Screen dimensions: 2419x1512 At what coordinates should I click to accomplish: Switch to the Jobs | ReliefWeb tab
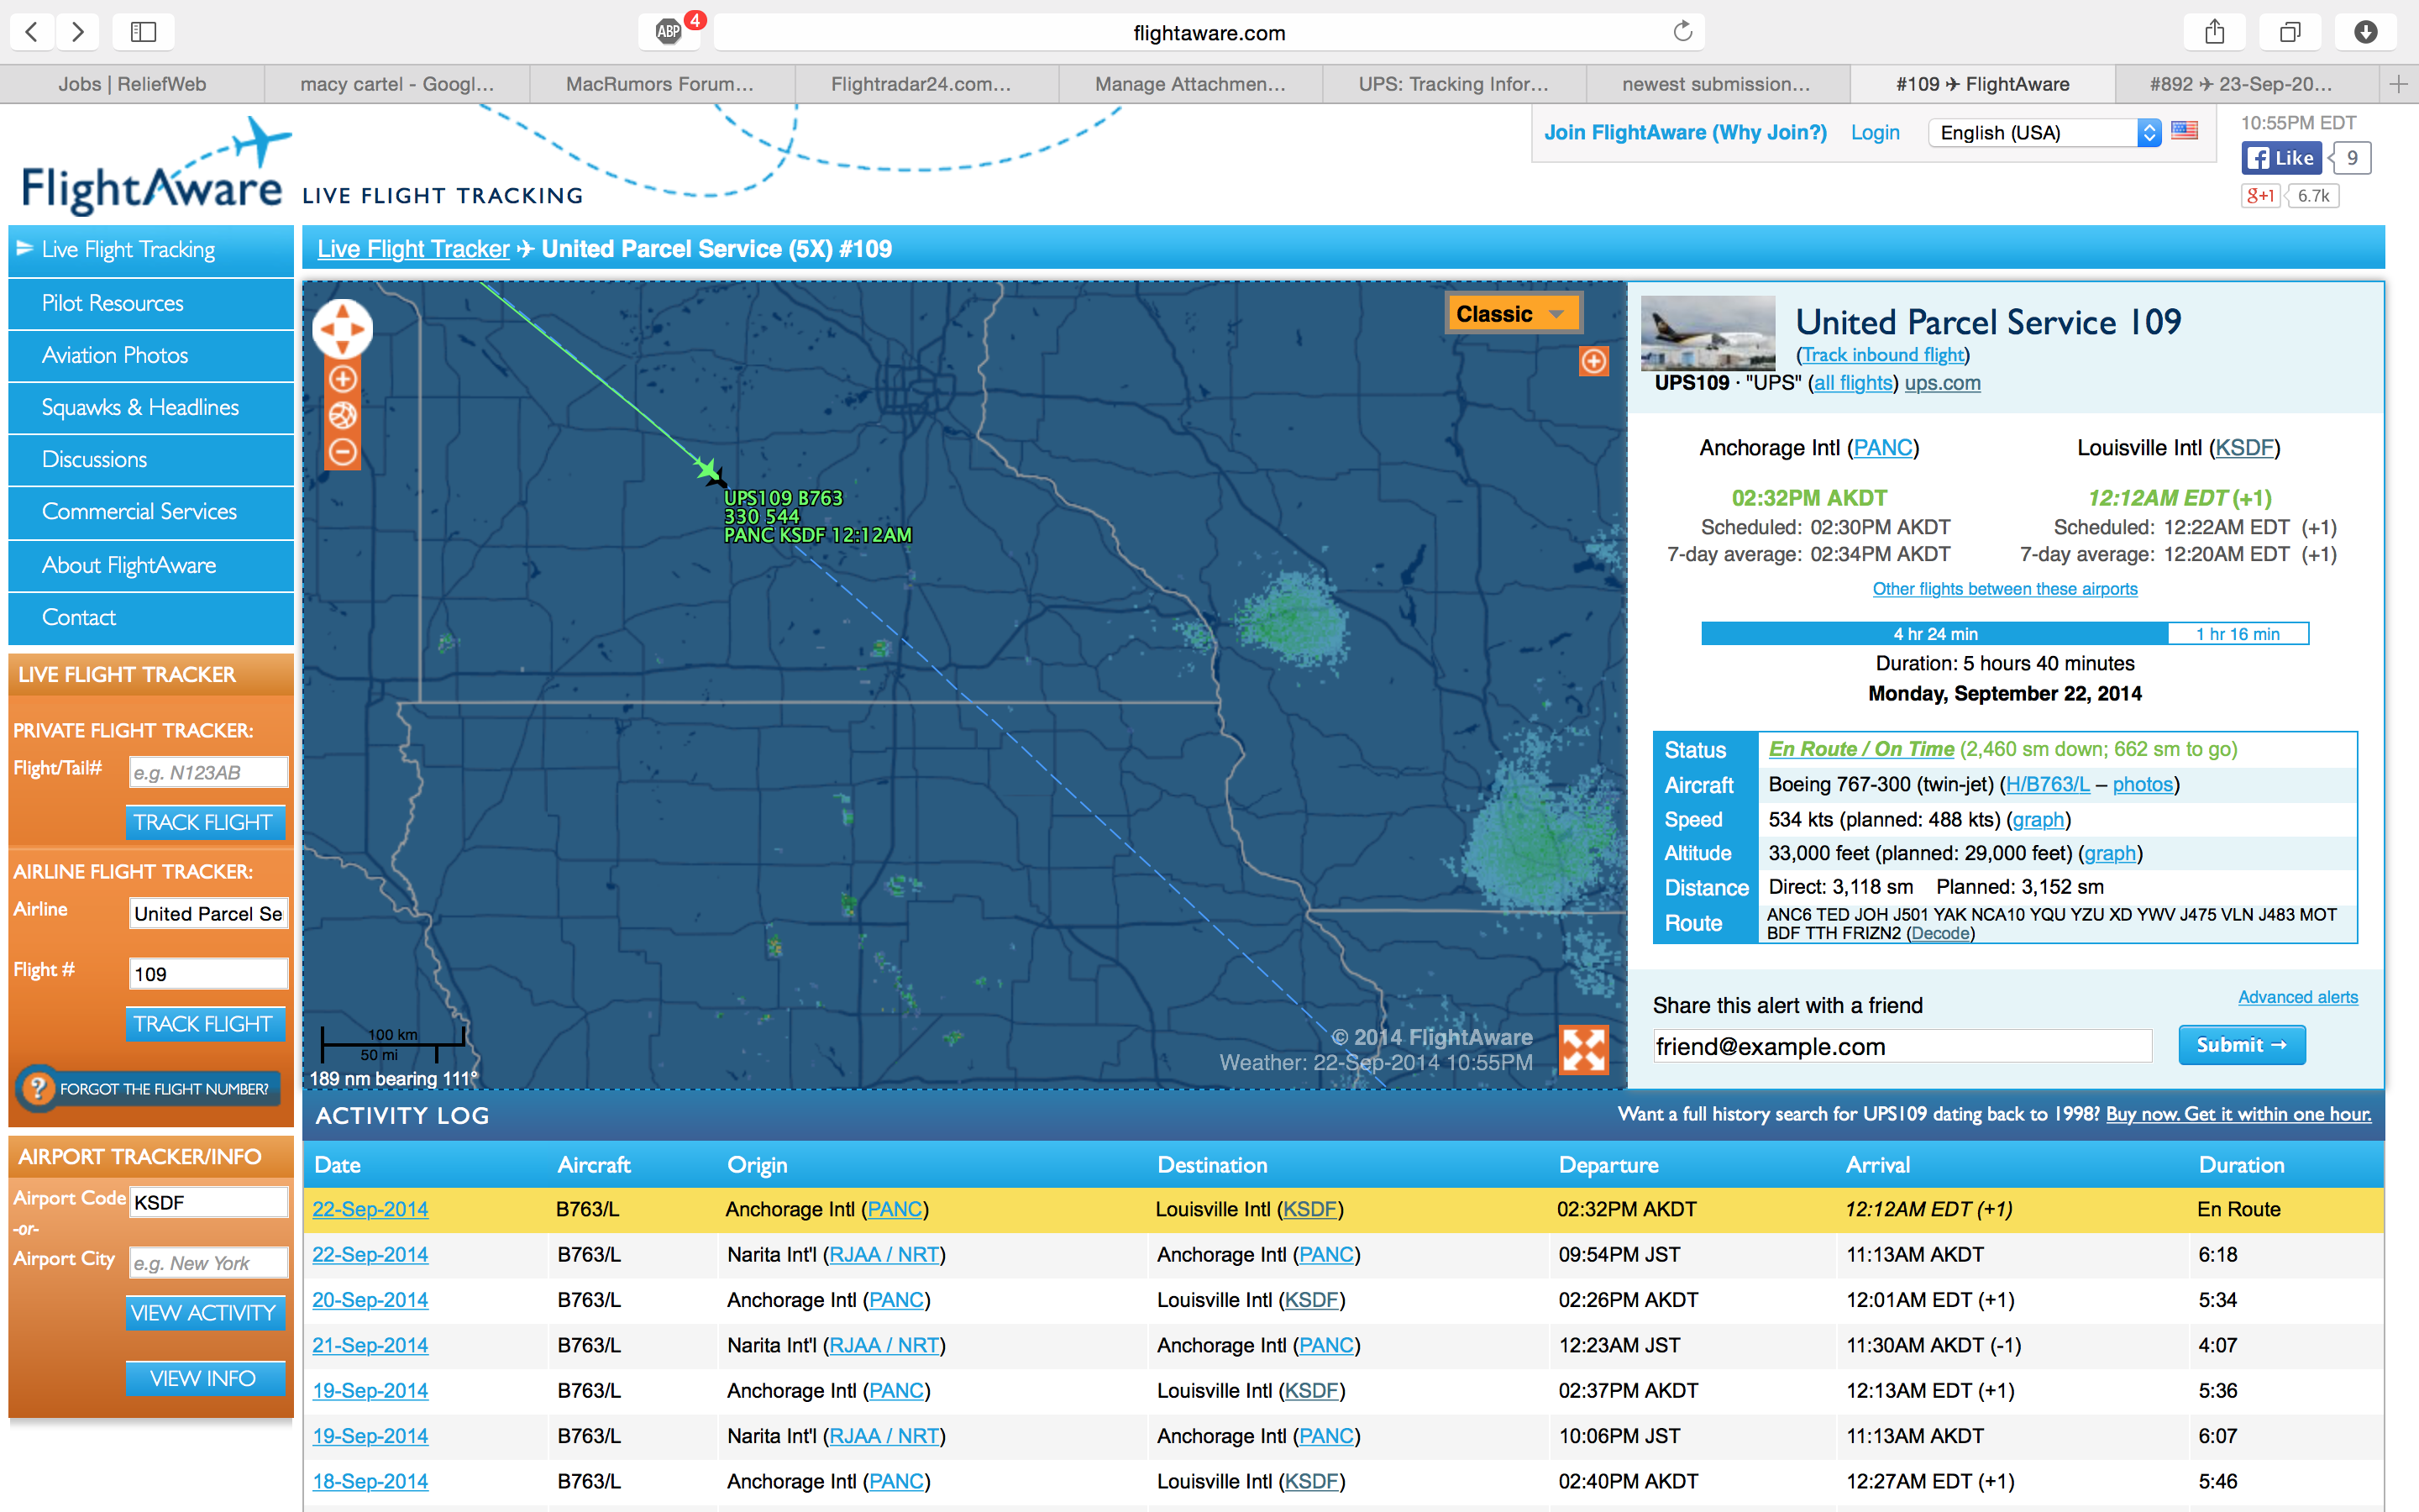(x=132, y=84)
